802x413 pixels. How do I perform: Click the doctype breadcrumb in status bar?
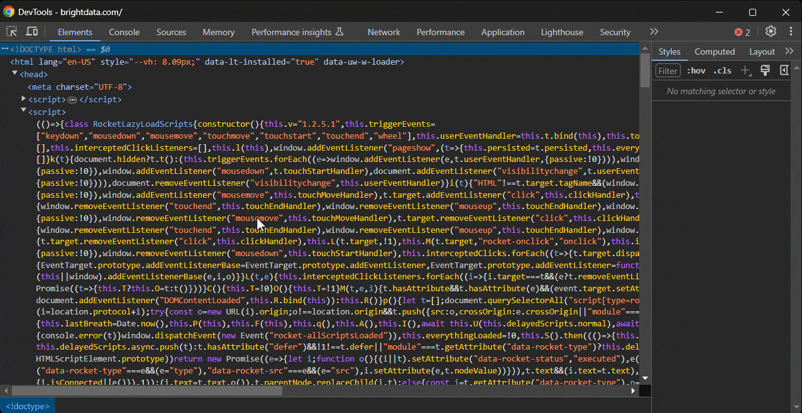[x=27, y=405]
